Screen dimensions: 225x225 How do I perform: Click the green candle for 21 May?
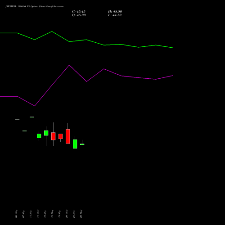[75, 144]
